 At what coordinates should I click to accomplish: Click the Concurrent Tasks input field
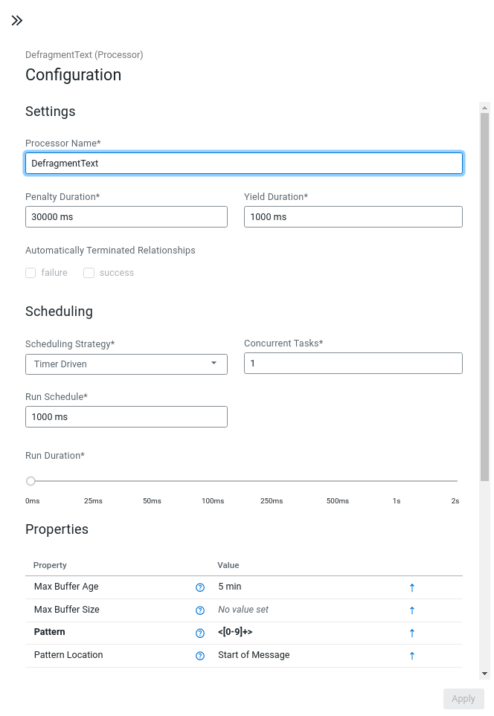[353, 364]
